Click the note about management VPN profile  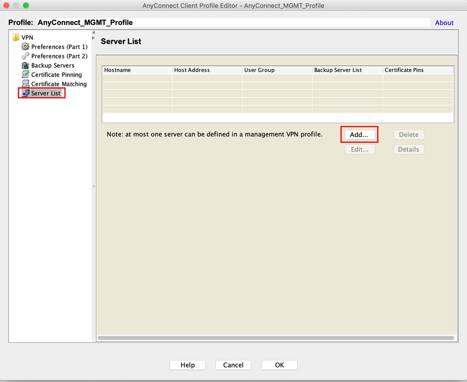pyautogui.click(x=215, y=134)
